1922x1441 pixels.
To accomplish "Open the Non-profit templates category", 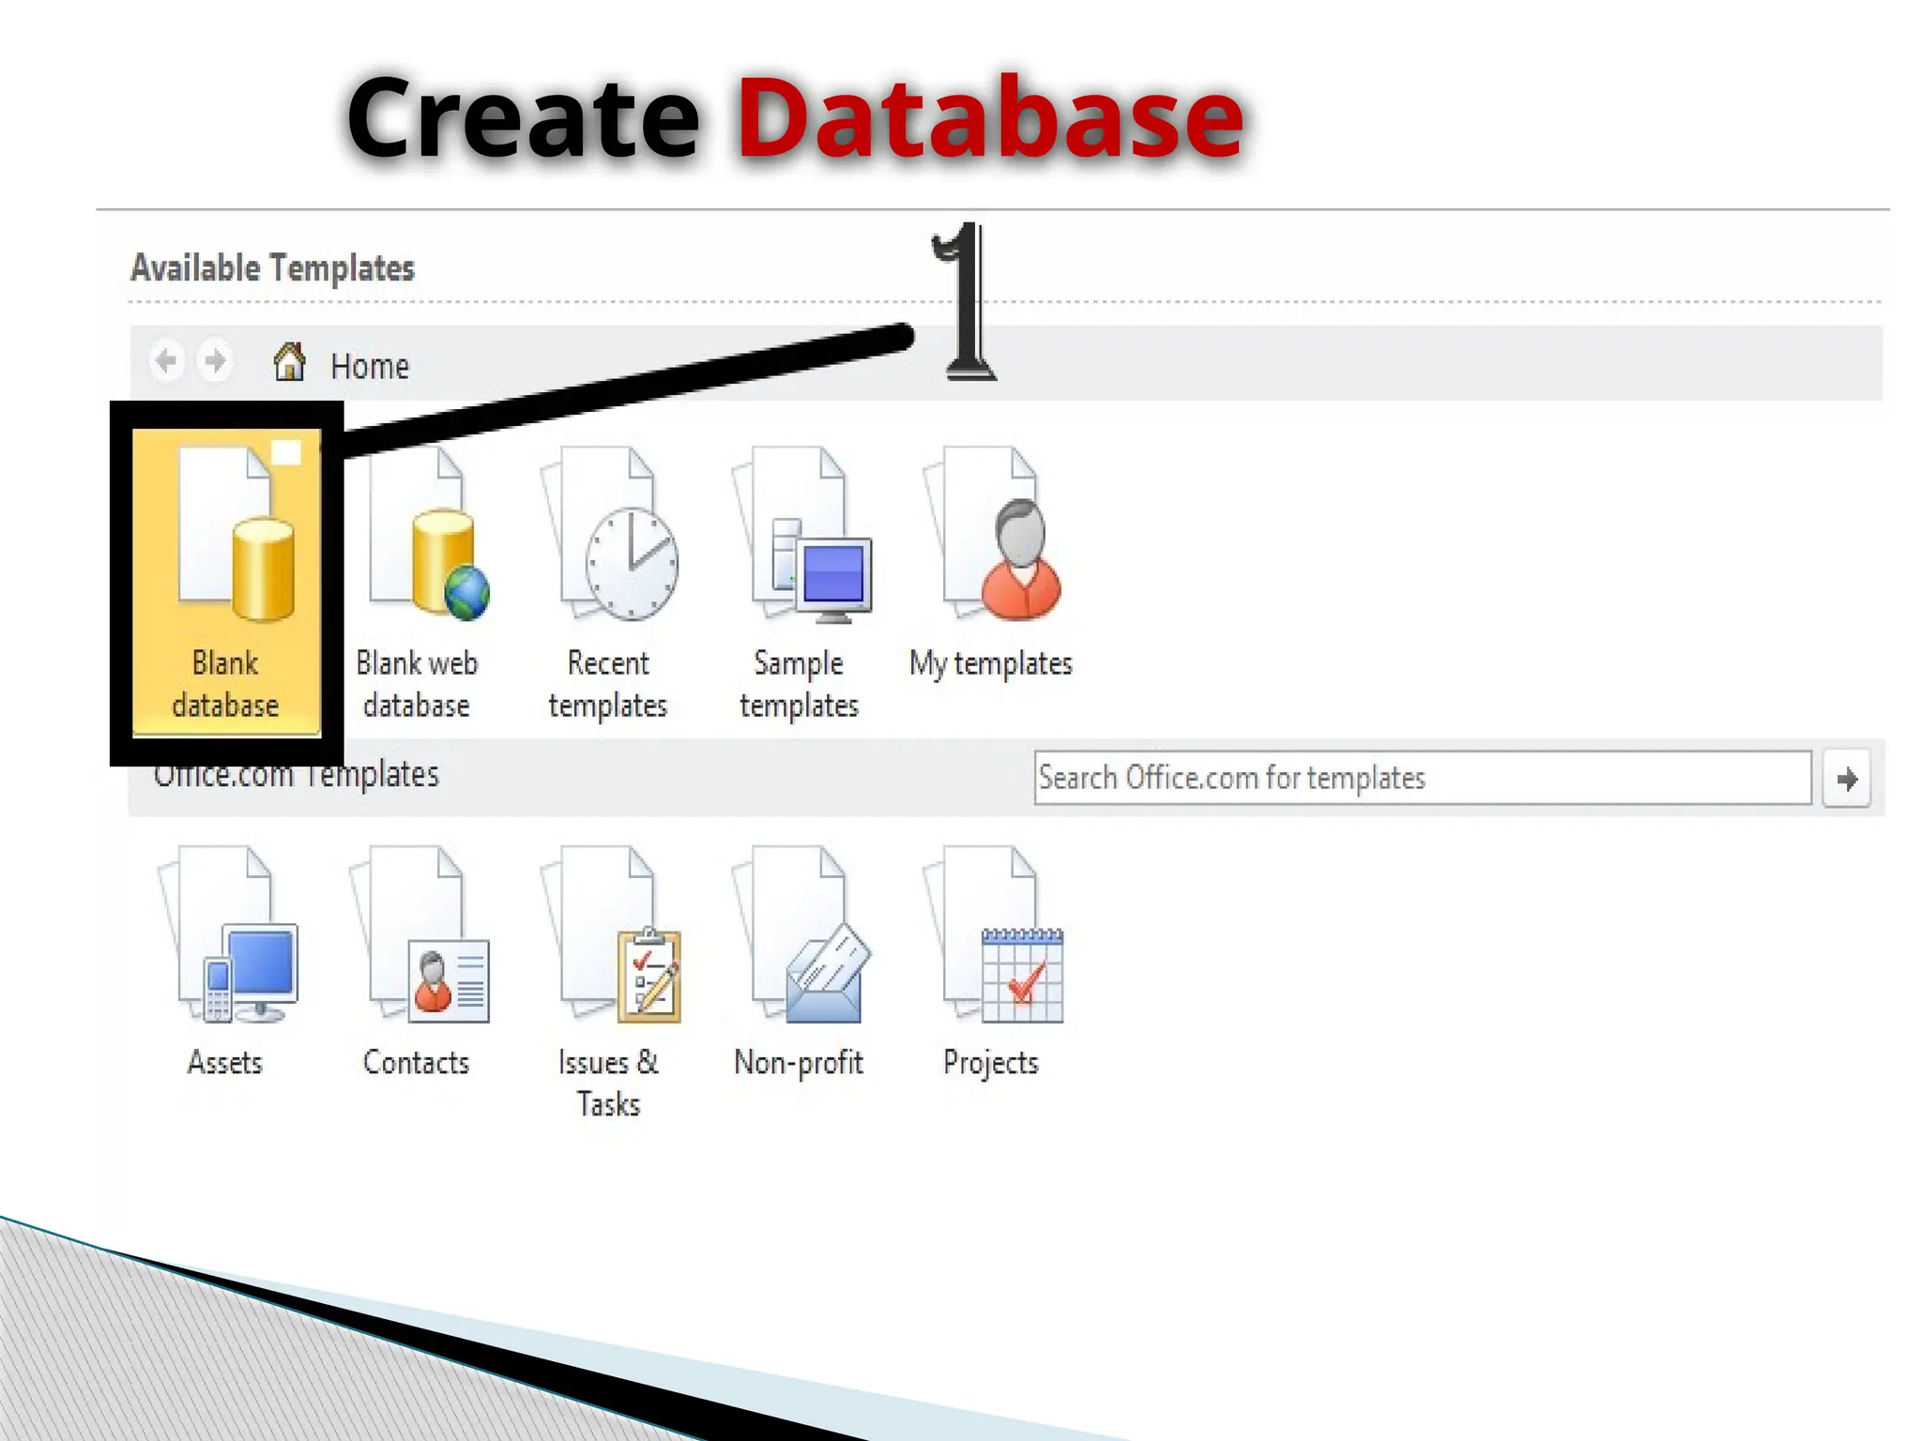I will (x=800, y=962).
